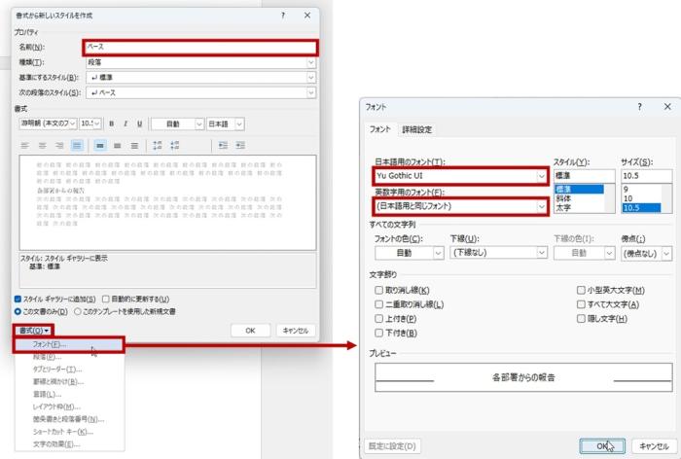681x459 pixels.
Task: Switch to the 詳細設定 tab
Action: tap(417, 130)
